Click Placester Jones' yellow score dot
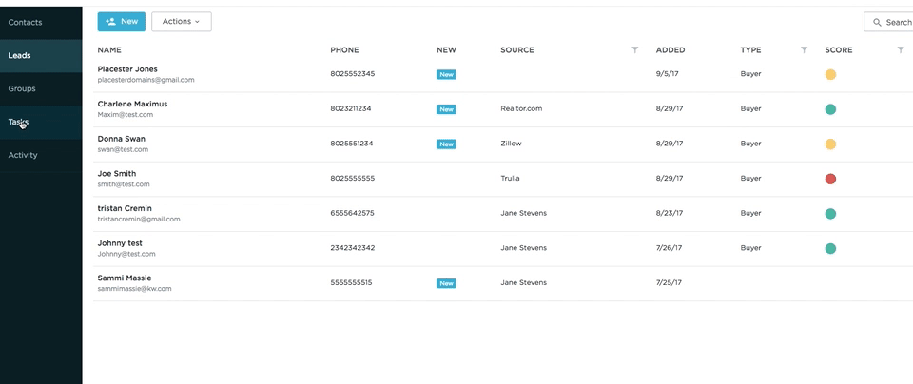The width and height of the screenshot is (913, 384). (x=830, y=74)
